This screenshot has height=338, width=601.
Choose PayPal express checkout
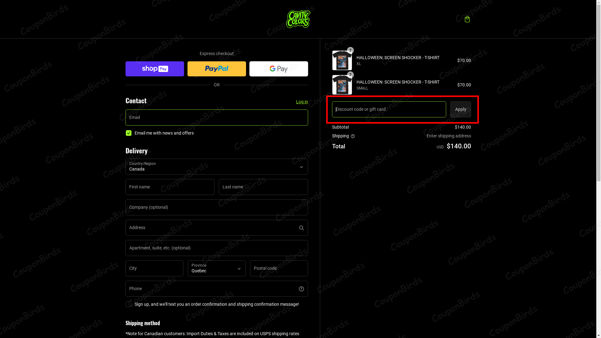pyautogui.click(x=217, y=69)
